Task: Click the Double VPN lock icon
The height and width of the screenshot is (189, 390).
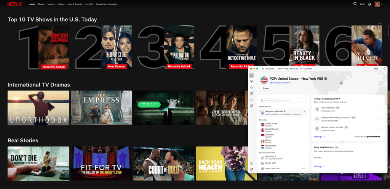Action: coord(262,163)
